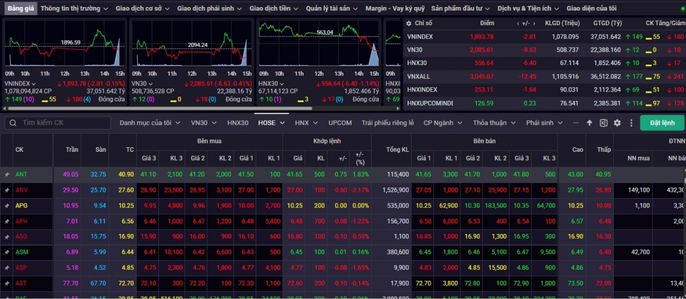The image size is (686, 299).
Task: Open price board settings gear icon
Action: click(617, 123)
